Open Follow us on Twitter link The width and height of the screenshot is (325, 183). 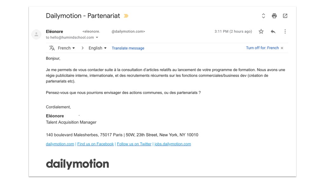[134, 144]
